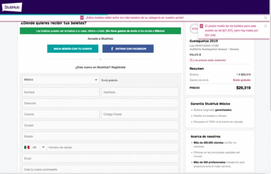Select the 'Crea tu nueva contraseña' password field
Viewport: 271px width, 174px height.
(x=100, y=169)
